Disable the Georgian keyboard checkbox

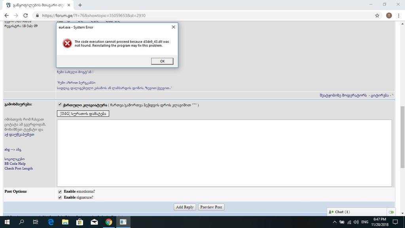[60, 105]
